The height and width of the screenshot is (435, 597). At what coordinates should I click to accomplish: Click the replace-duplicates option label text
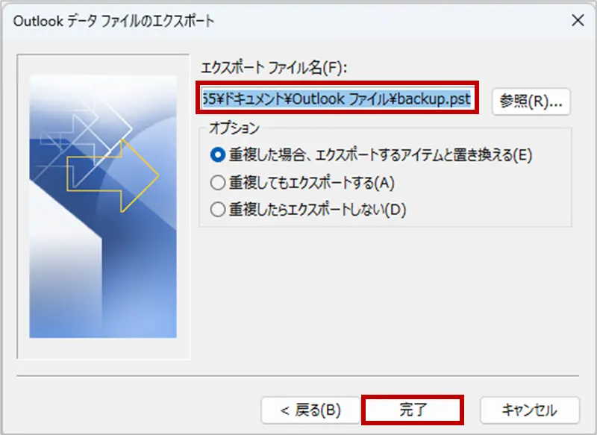(x=381, y=155)
